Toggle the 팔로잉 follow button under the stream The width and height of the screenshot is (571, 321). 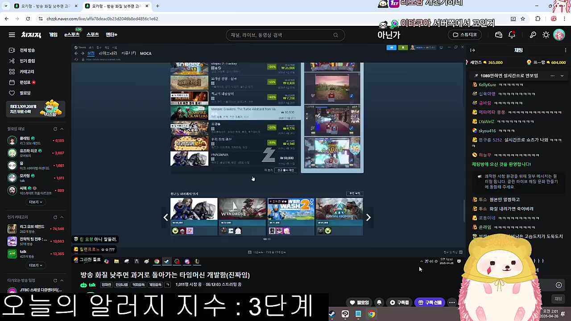(360, 303)
